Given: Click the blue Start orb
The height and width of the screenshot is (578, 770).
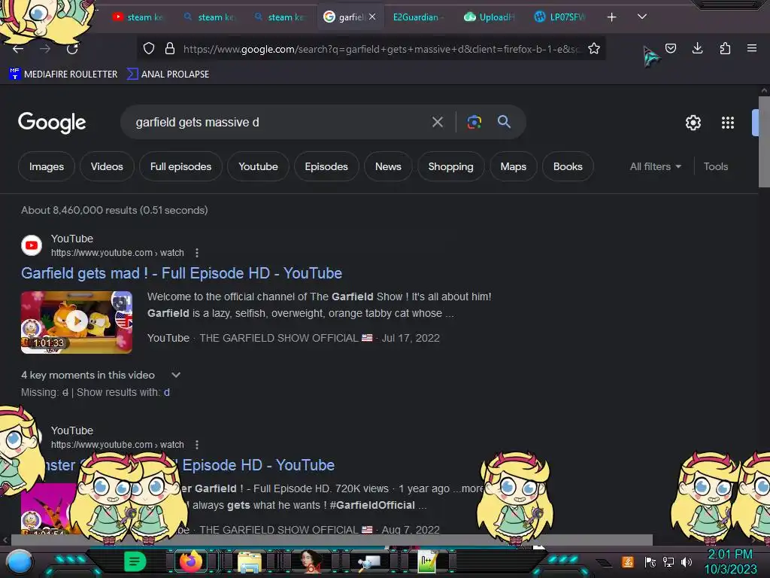Looking at the screenshot, I should [x=20, y=562].
